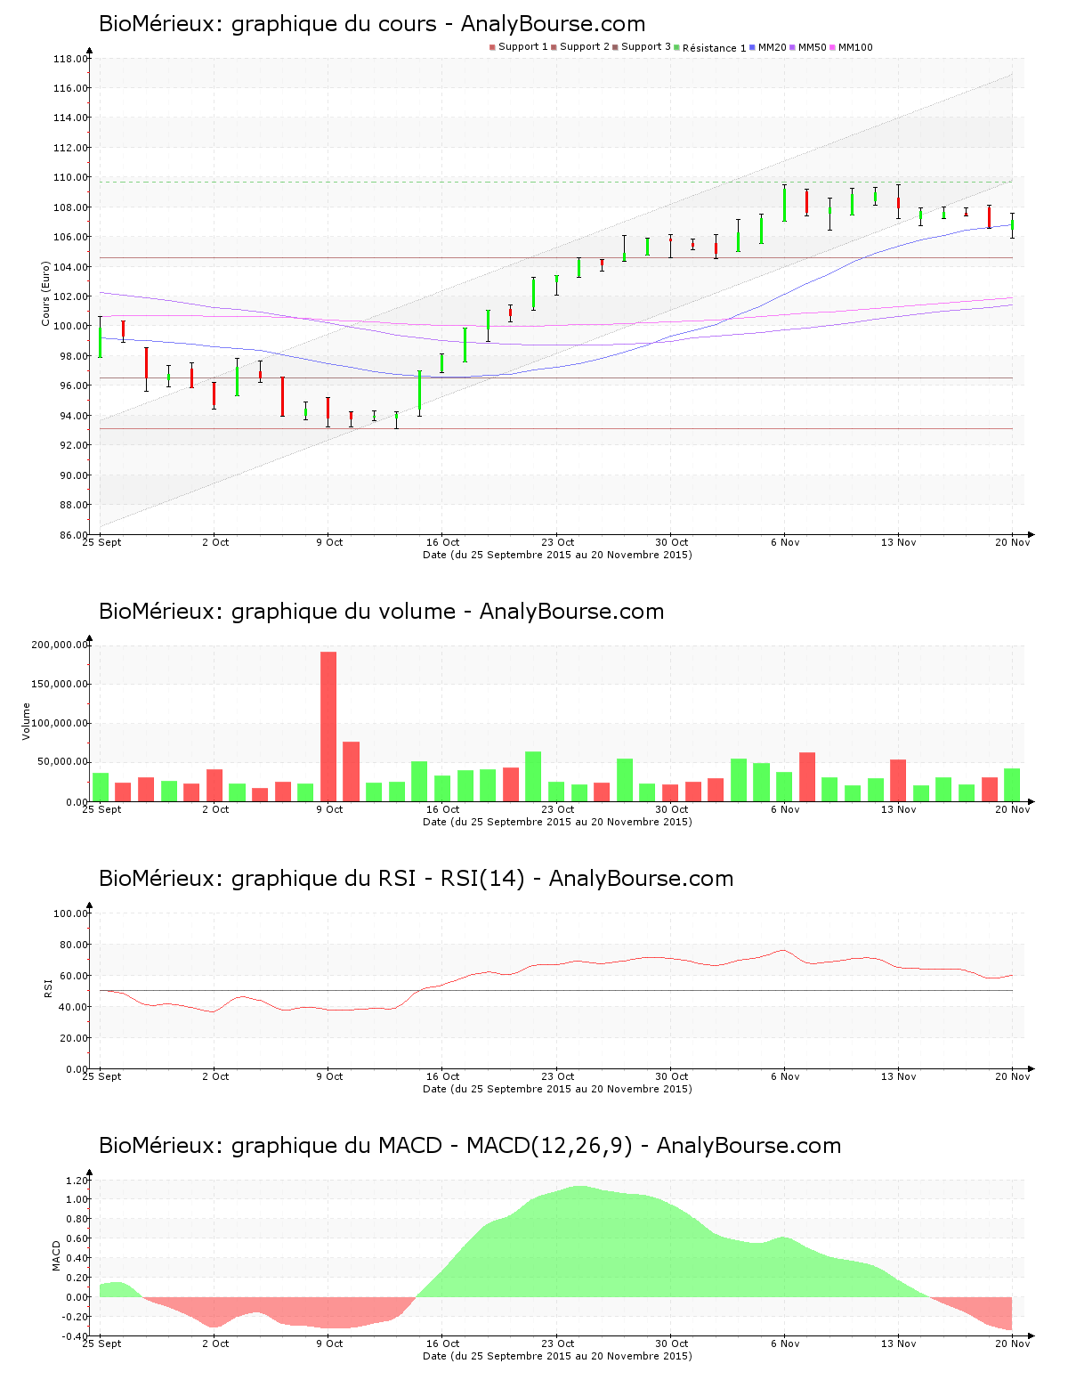Click the 200,000.00 value on the volume axis
Image resolution: width=1068 pixels, height=1380 pixels.
click(x=60, y=645)
